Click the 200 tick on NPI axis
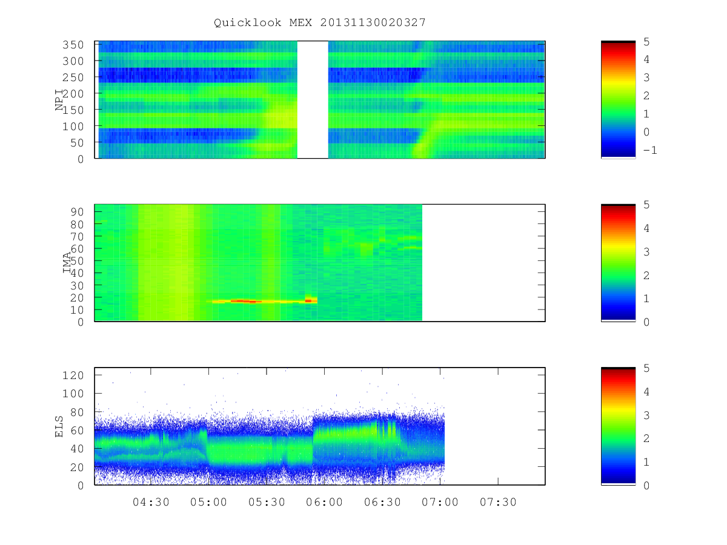This screenshot has width=727, height=545. 73,94
